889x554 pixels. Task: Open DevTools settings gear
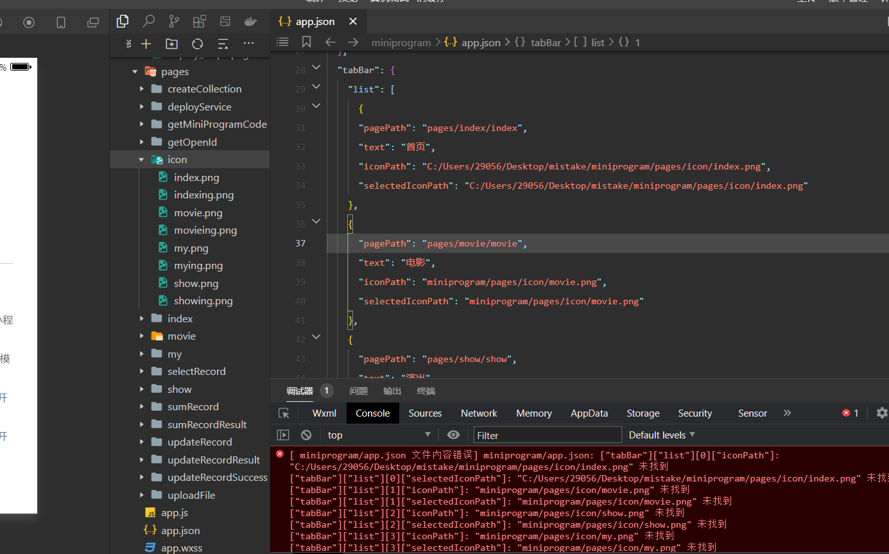click(x=882, y=413)
